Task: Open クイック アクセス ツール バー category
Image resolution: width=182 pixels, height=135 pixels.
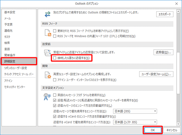Action: tap(19, 74)
